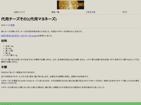Click the paragraph starting デンプン質であれば

pyautogui.click(x=70, y=61)
